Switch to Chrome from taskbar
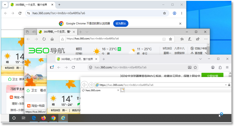The image size is (235, 127). [53, 118]
